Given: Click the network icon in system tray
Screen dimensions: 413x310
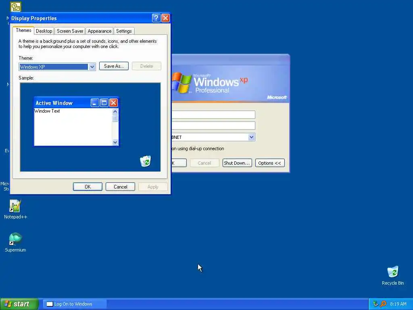Looking at the screenshot, I should click(x=375, y=304).
